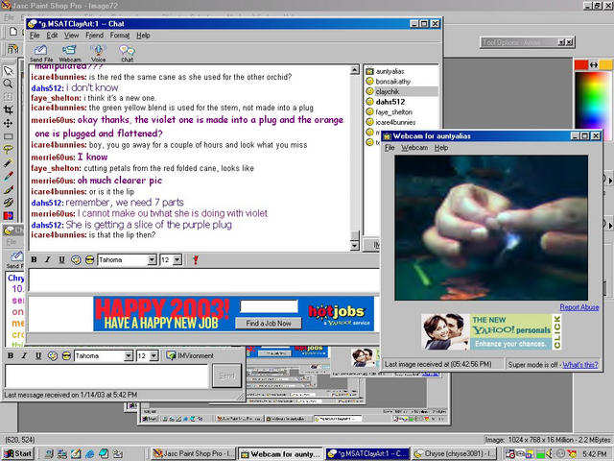This screenshot has width=614, height=461.
Task: Toggle Italic in chat room formatting bar
Action: click(48, 259)
